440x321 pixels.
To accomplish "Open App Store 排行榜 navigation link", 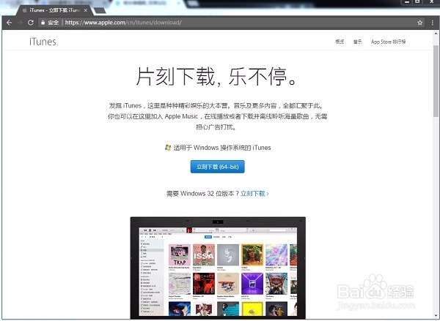I will [x=389, y=42].
